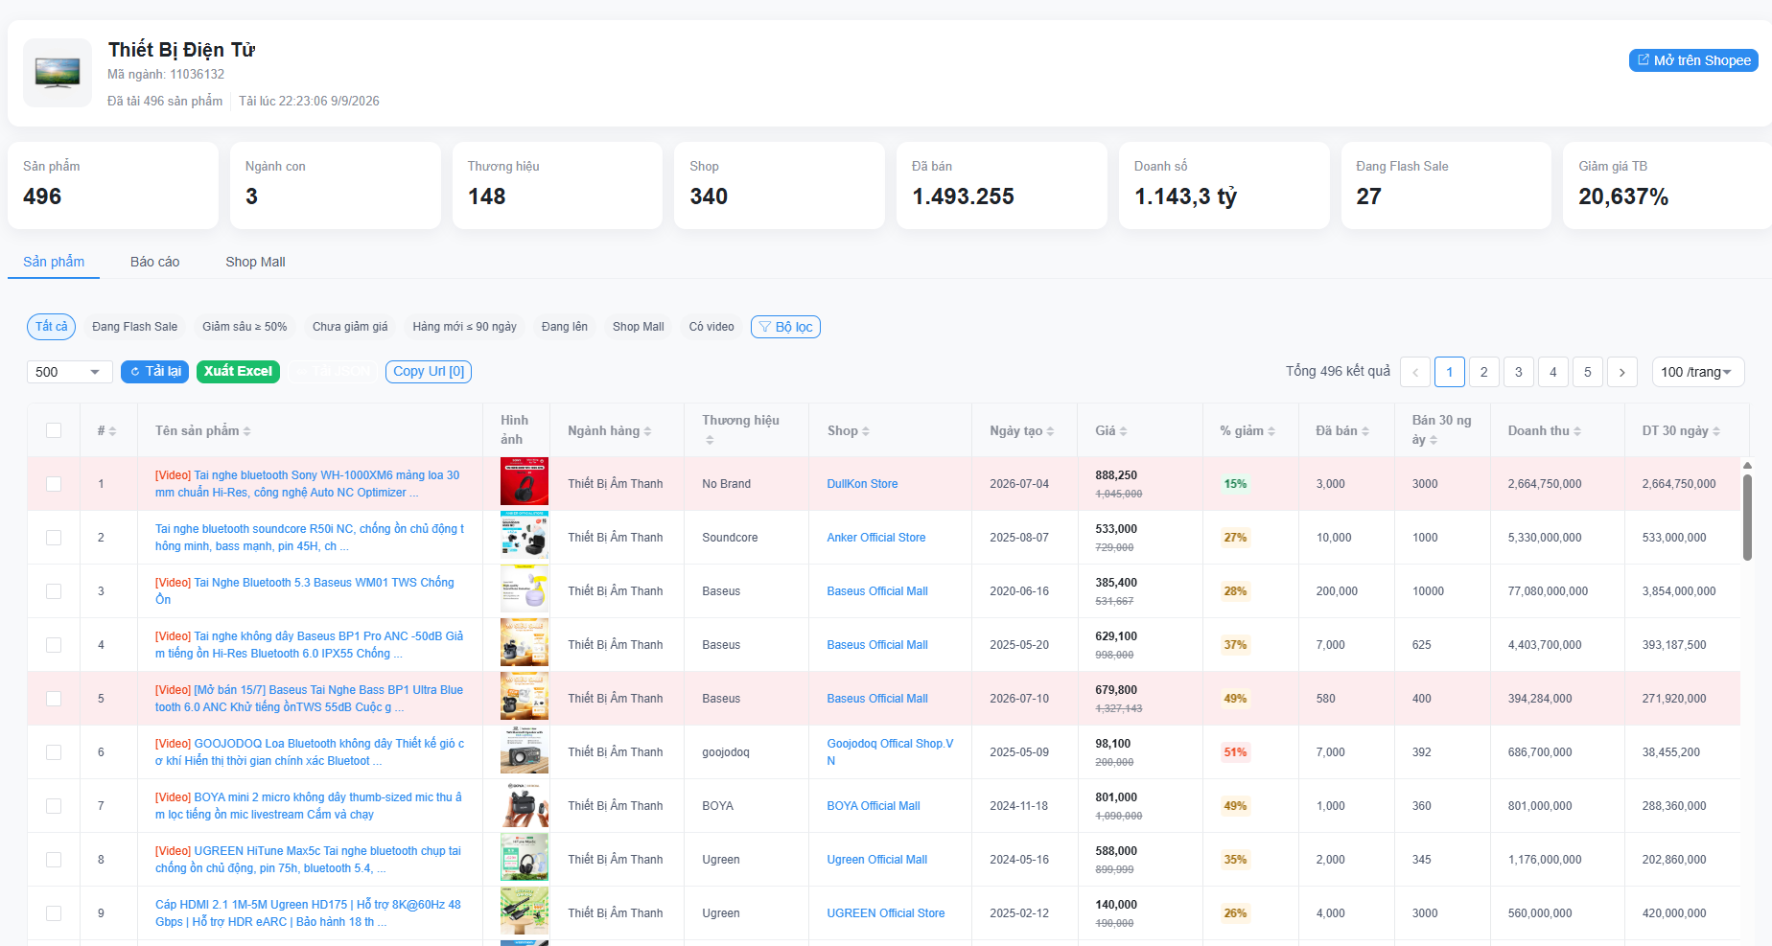
Task: Sort by Thương hiệu column arrows
Action: click(x=710, y=440)
